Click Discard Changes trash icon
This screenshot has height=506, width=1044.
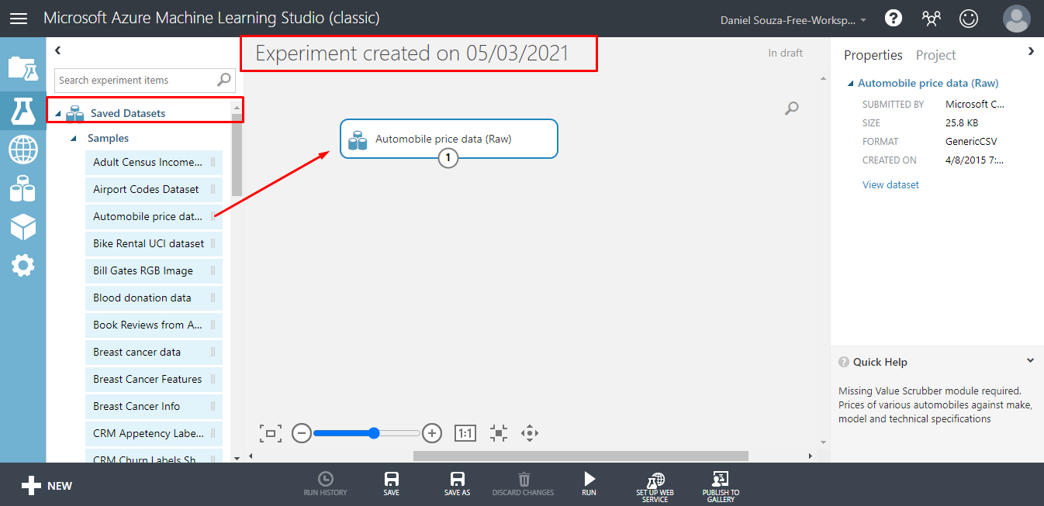click(x=524, y=484)
